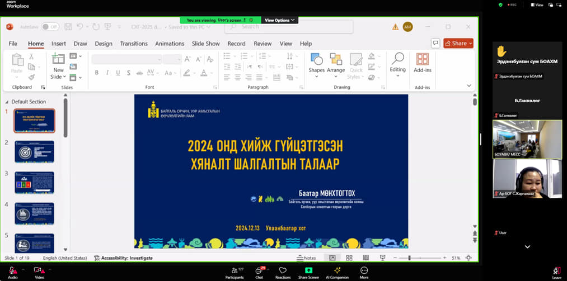Click the Share Screen icon

[x=308, y=272]
